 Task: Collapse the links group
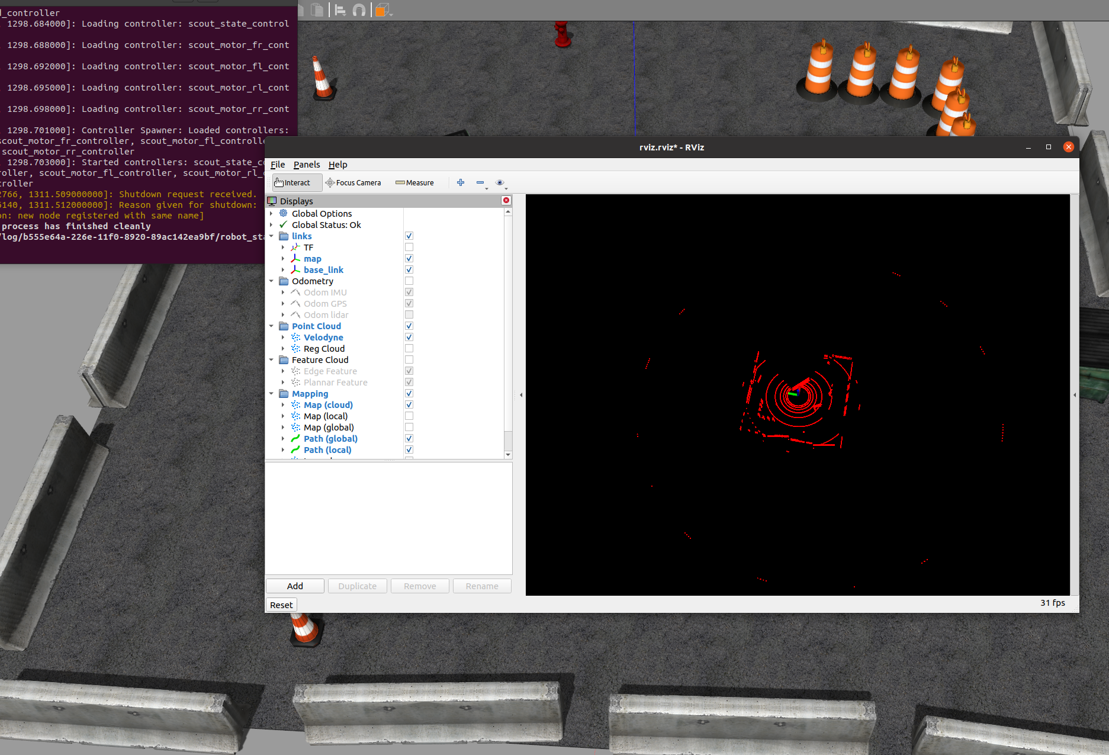coord(271,236)
